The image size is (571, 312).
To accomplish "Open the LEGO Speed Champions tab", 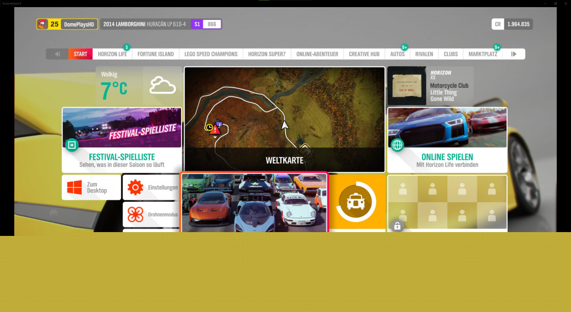I will (x=211, y=54).
